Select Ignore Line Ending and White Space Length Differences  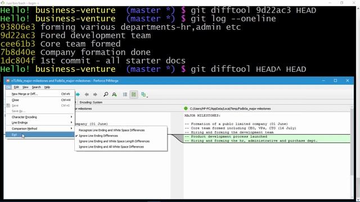coord(121,141)
